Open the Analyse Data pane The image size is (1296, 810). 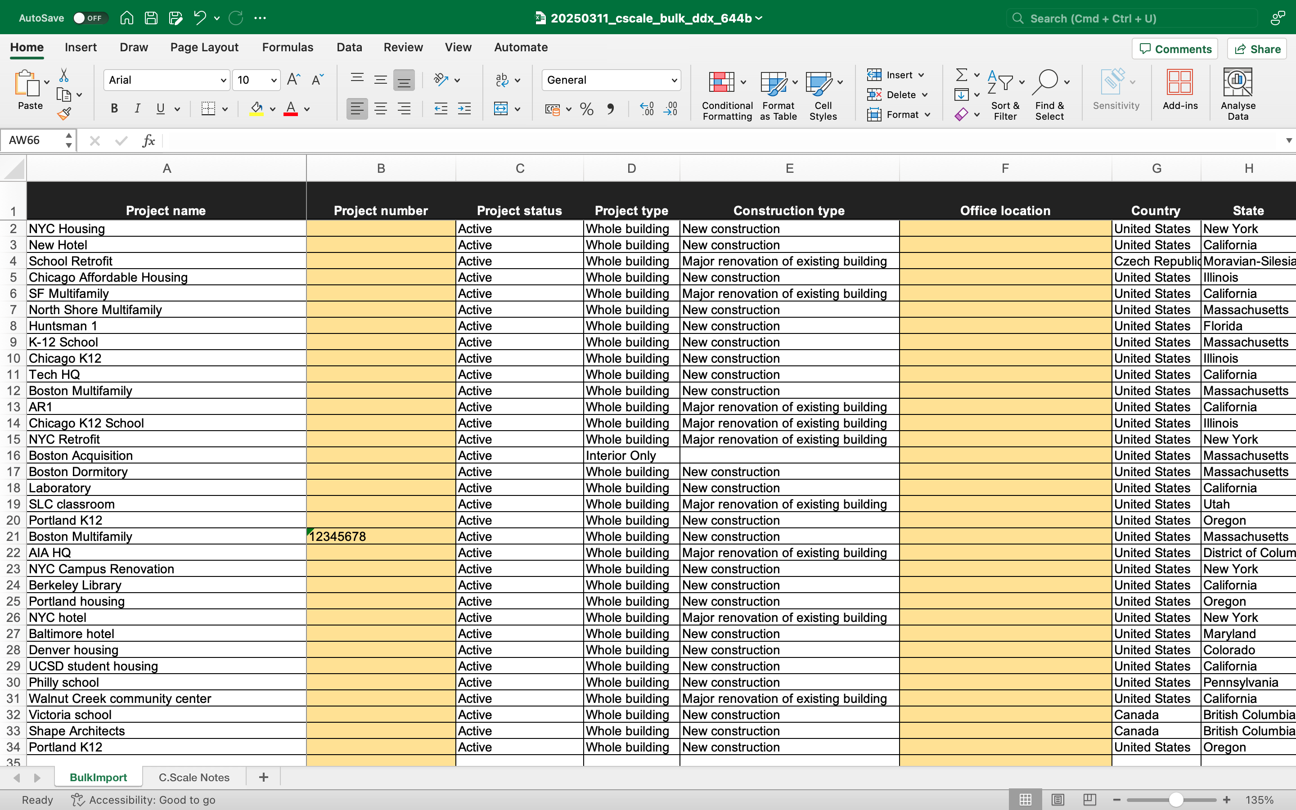point(1237,94)
